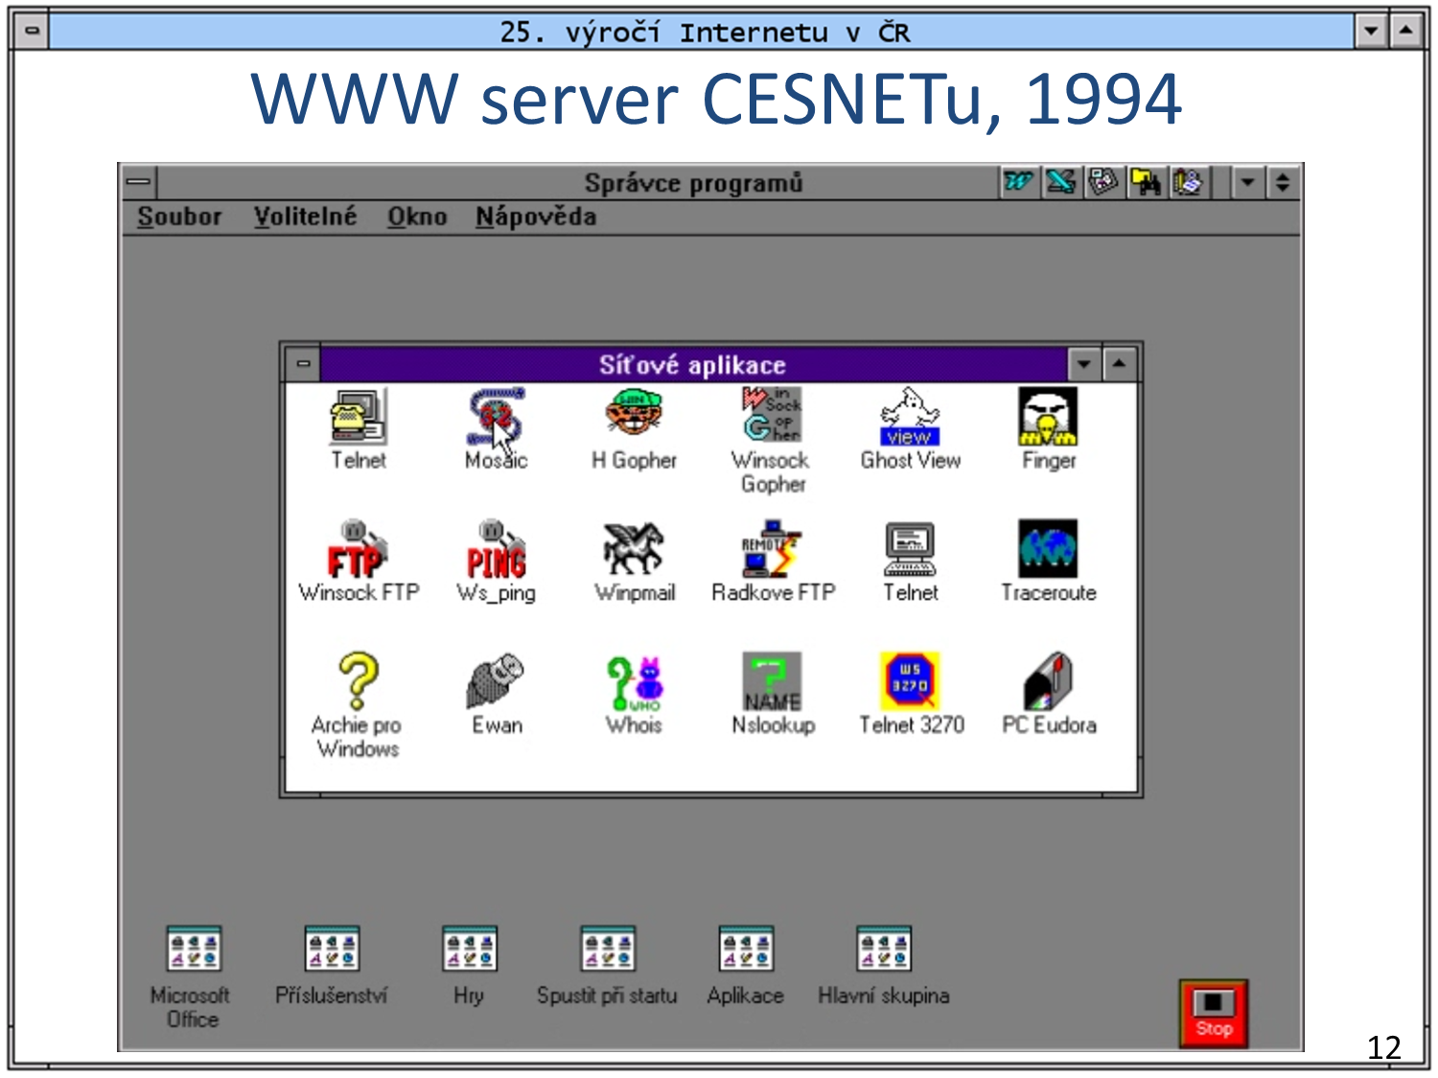The width and height of the screenshot is (1438, 1078).
Task: Open the Telnet phone-and-computer icon in the first row
Action: click(x=359, y=416)
